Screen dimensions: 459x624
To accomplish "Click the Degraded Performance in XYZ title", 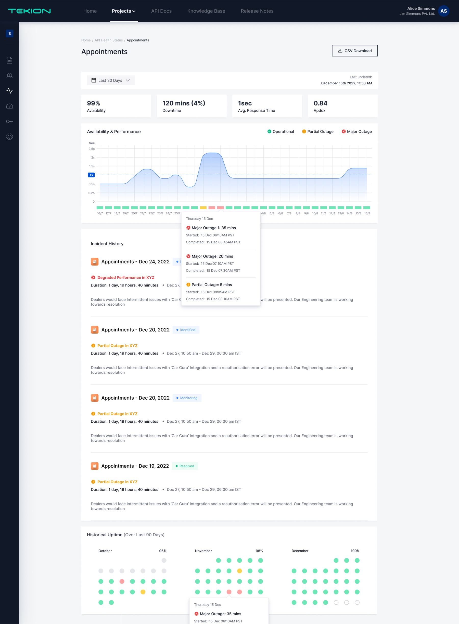I will pyautogui.click(x=126, y=277).
